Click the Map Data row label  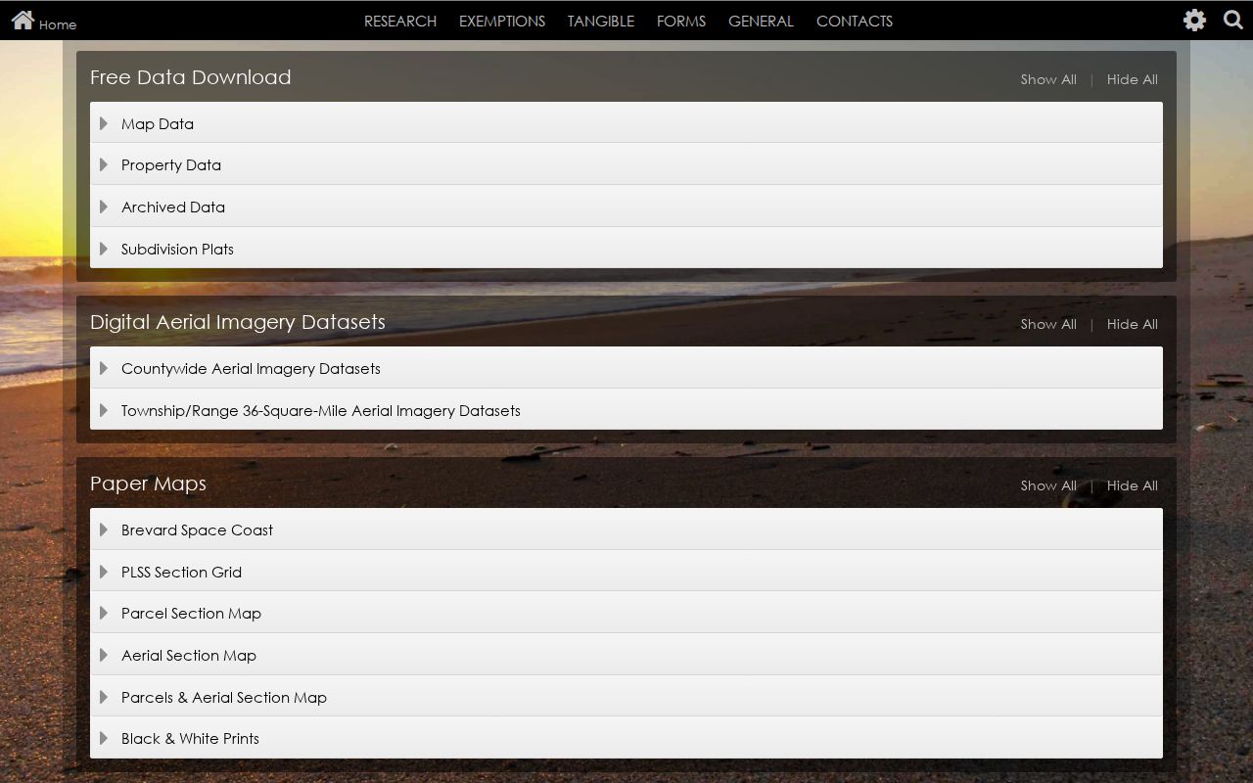[158, 123]
